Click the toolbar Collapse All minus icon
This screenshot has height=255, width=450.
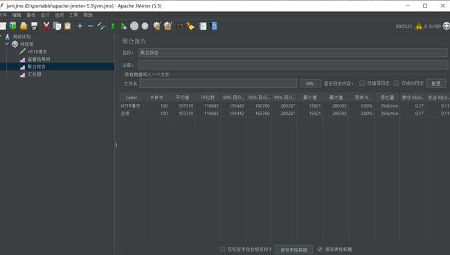[91, 26]
